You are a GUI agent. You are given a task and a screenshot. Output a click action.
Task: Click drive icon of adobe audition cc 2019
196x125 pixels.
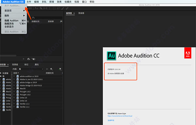[x=18, y=76]
